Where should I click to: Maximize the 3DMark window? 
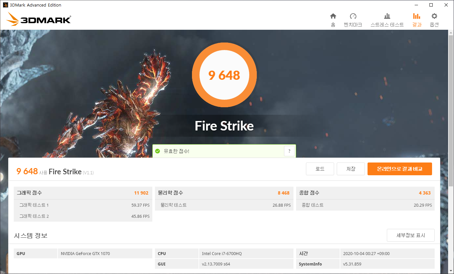(x=431, y=5)
